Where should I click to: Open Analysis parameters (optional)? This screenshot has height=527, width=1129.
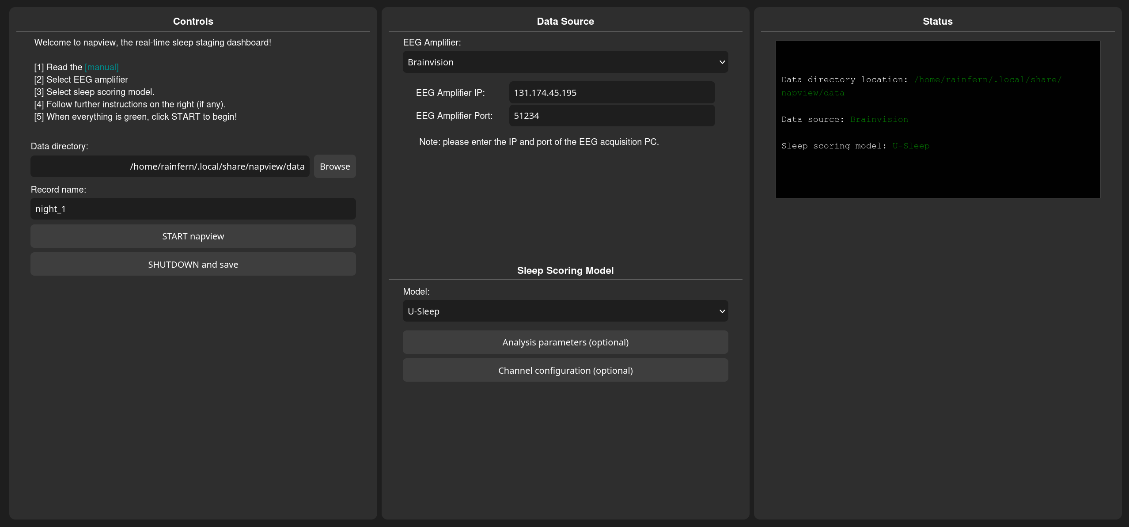pyautogui.click(x=565, y=342)
